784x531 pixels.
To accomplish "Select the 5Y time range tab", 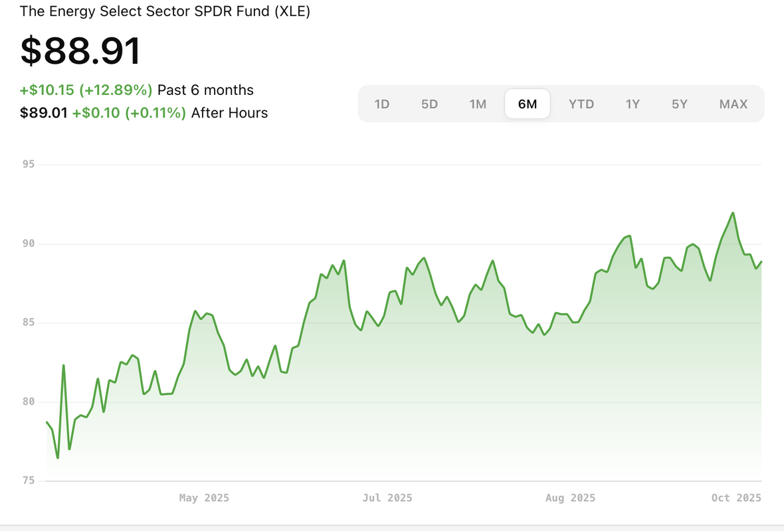I will [x=679, y=104].
